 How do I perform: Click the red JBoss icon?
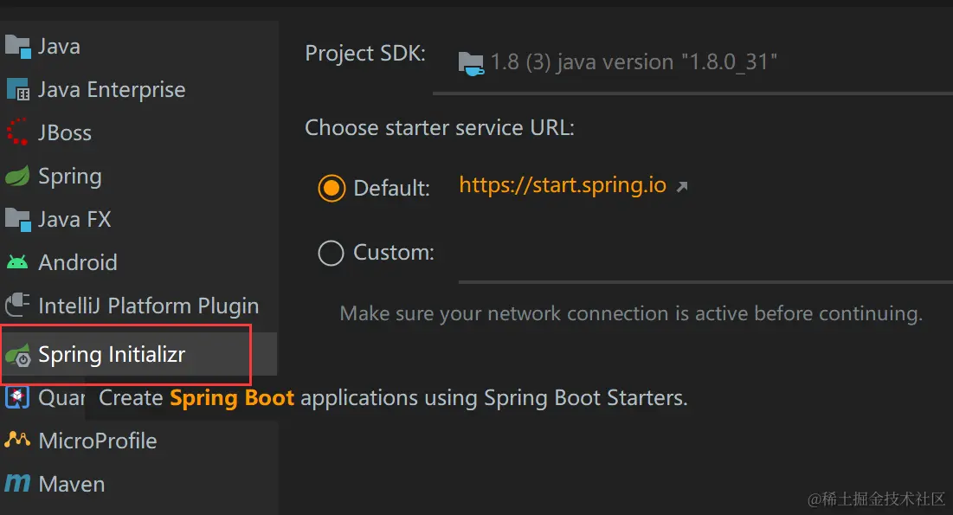point(17,132)
